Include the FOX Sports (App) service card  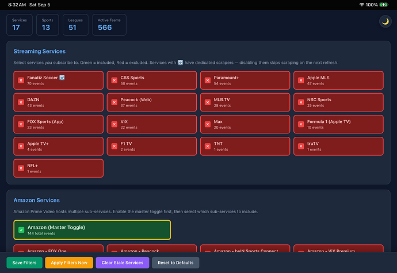(59, 124)
